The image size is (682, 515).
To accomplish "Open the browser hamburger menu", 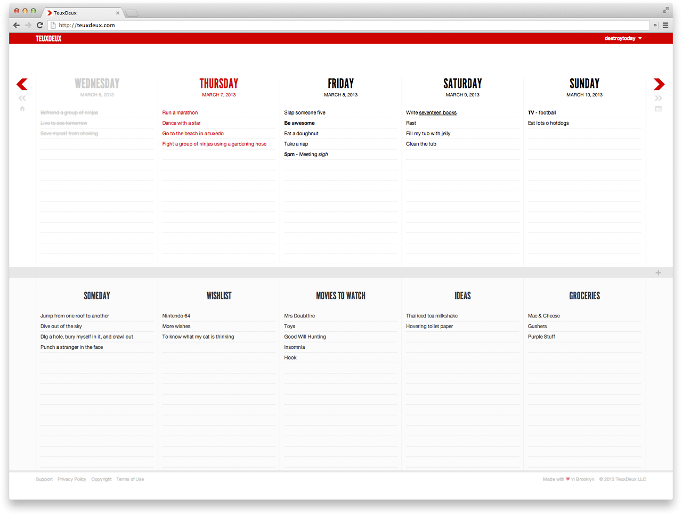I will tap(665, 25).
